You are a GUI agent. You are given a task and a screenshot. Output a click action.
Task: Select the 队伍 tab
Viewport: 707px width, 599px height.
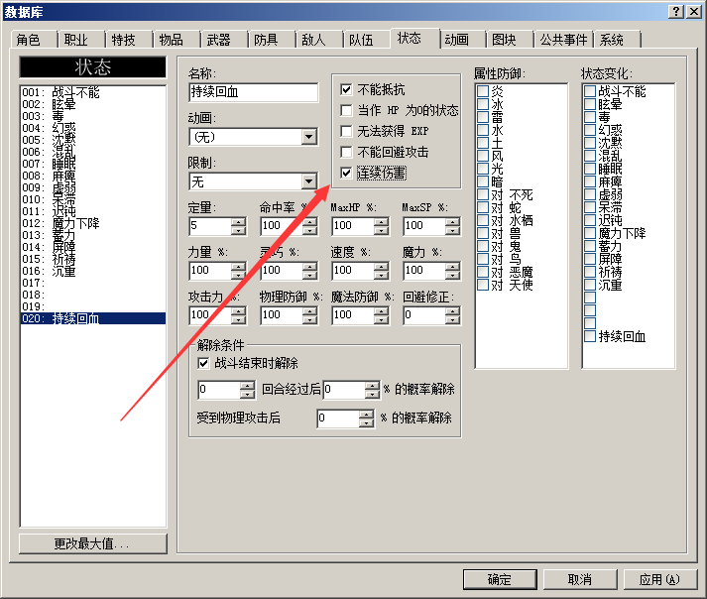coord(367,40)
